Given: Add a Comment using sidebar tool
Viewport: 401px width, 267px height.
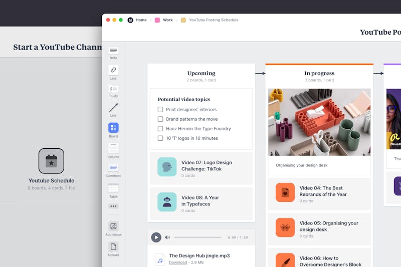Looking at the screenshot, I should [x=113, y=168].
